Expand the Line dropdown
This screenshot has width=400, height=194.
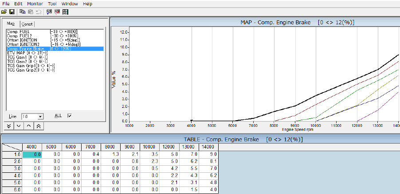(x=40, y=116)
